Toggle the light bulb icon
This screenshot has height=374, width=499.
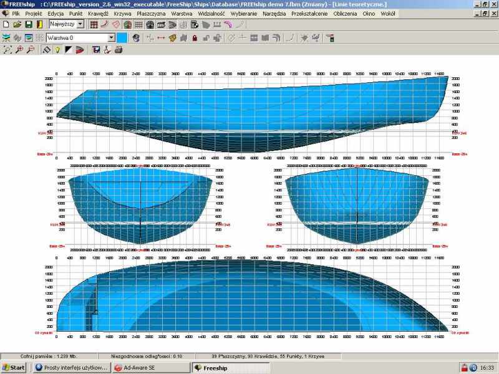(x=57, y=49)
